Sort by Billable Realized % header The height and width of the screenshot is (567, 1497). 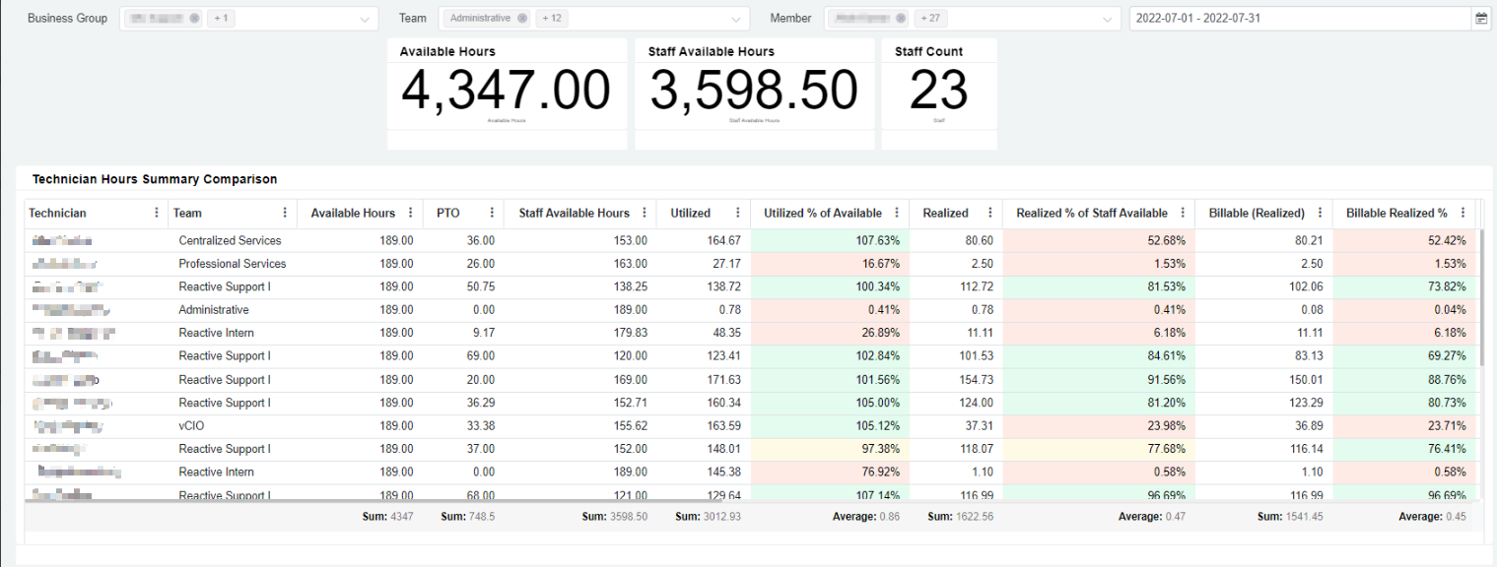click(1395, 213)
